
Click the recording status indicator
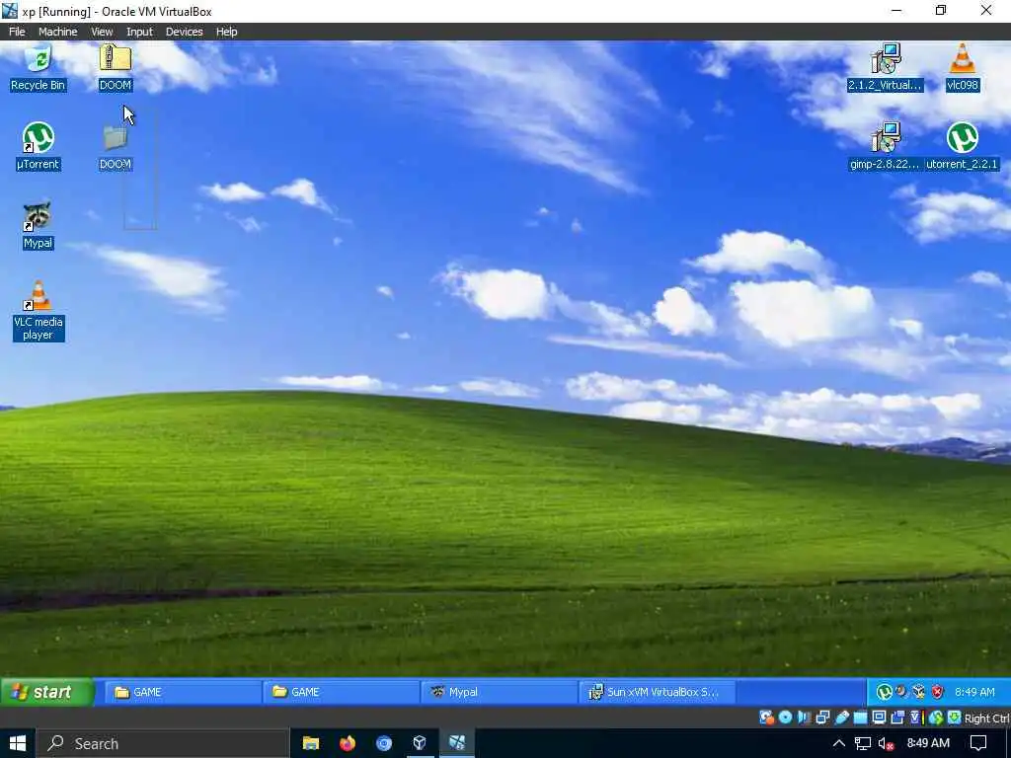pyautogui.click(x=896, y=718)
